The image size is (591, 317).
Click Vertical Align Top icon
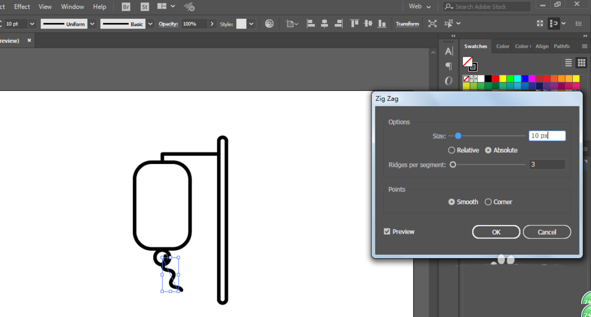click(x=354, y=24)
